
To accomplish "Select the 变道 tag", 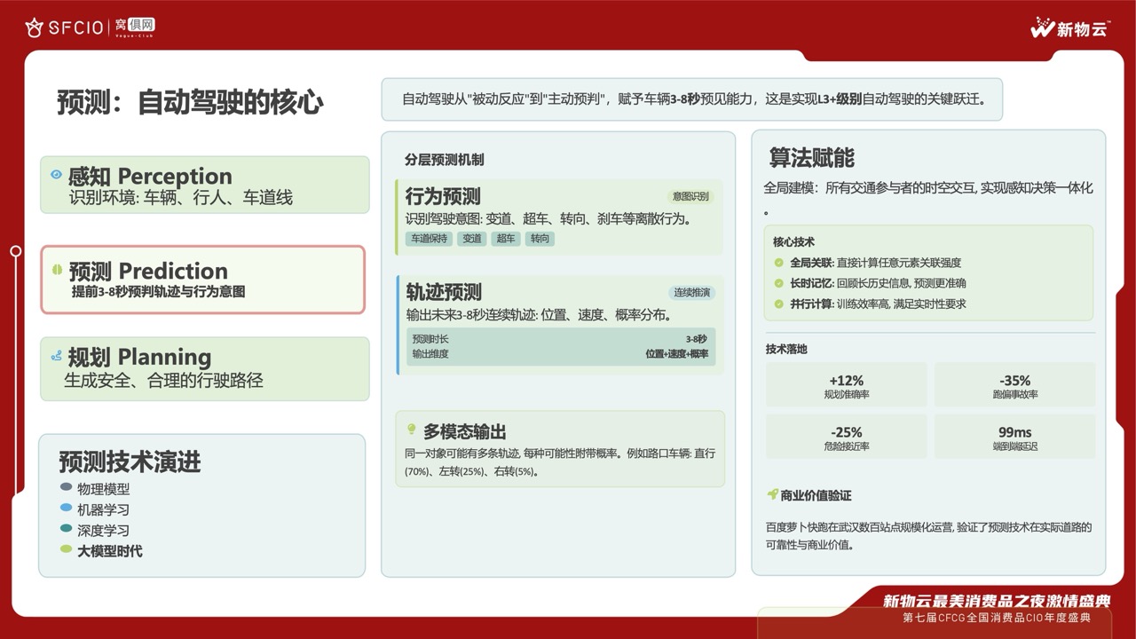I will [472, 239].
